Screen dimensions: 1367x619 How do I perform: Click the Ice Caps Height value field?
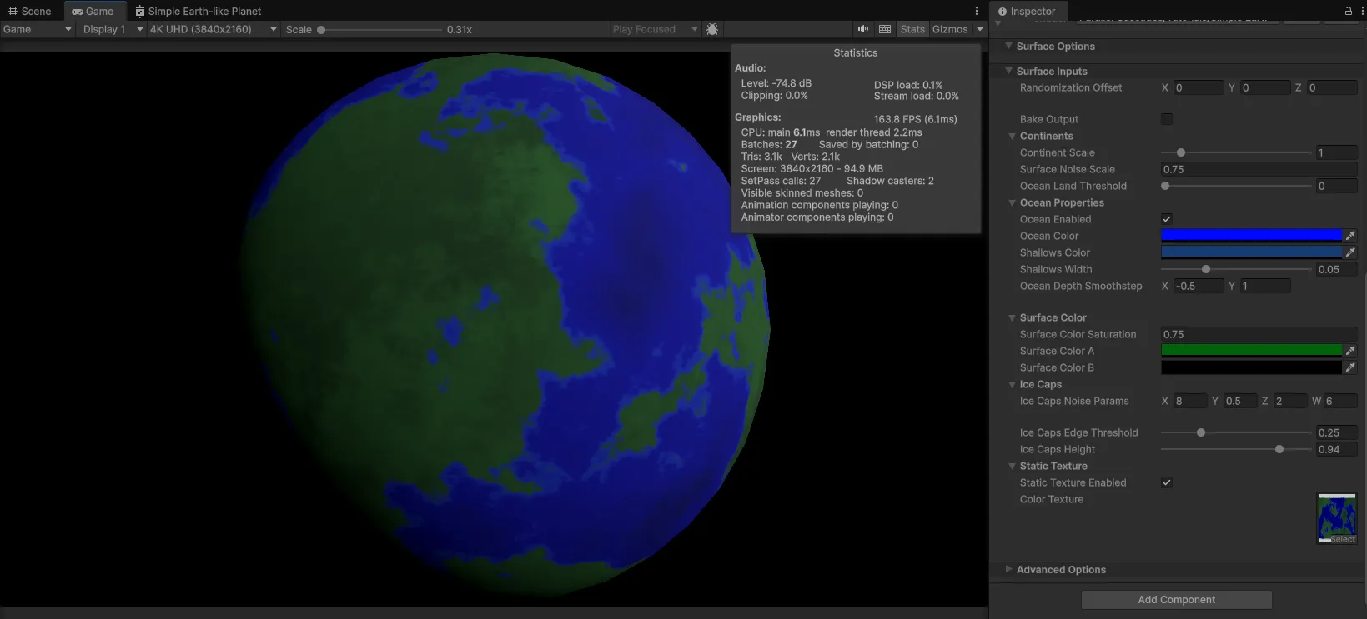[1336, 449]
